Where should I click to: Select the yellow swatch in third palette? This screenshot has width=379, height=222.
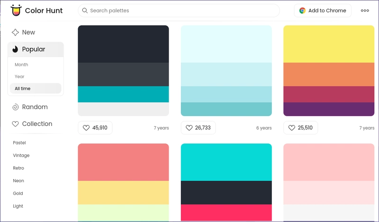pyautogui.click(x=329, y=44)
